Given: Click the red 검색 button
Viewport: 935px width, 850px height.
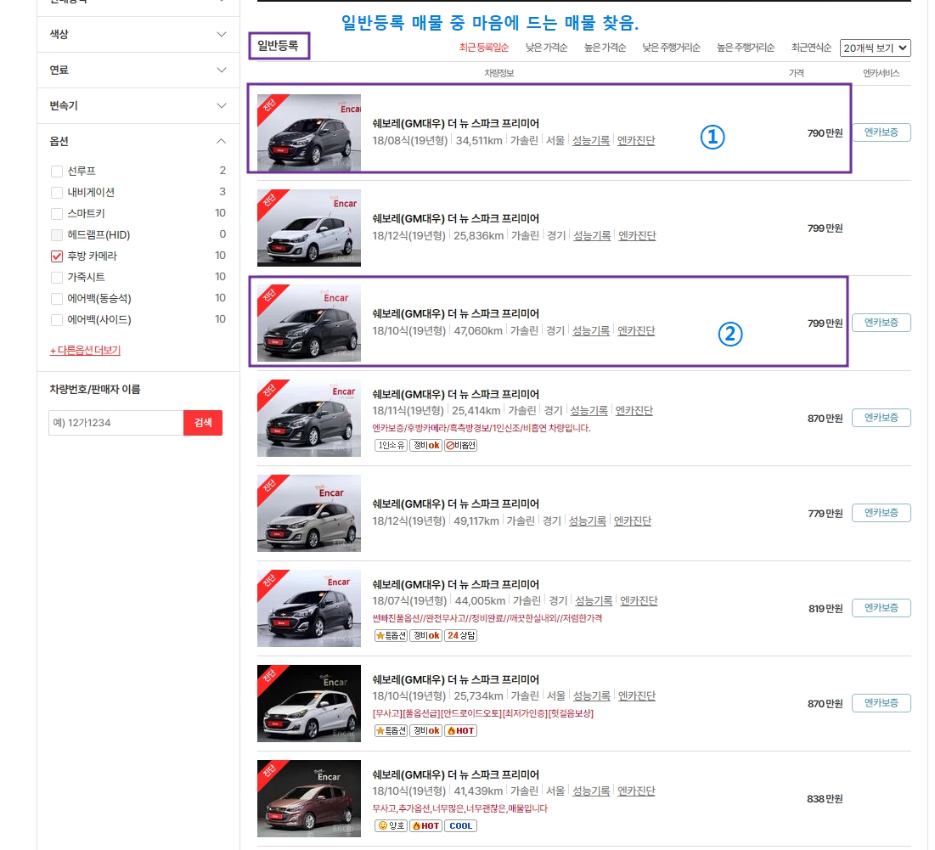Looking at the screenshot, I should click(x=203, y=423).
